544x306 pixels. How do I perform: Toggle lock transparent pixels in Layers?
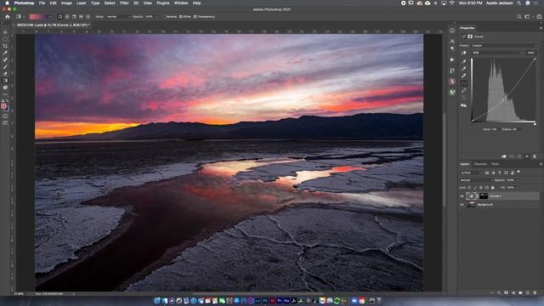tap(469, 188)
